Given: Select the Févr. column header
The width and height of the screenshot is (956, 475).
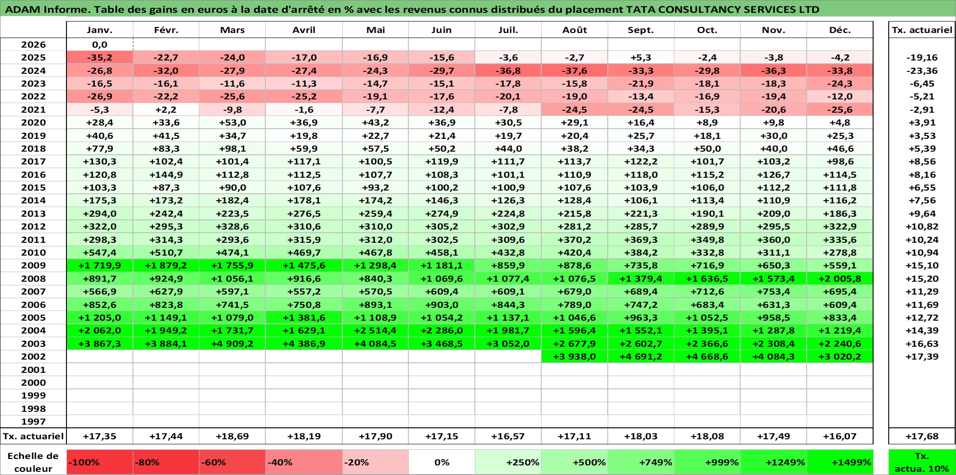Looking at the screenshot, I should [x=166, y=30].
